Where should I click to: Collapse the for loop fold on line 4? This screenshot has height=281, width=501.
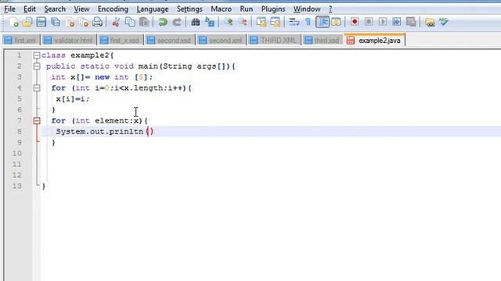(37, 88)
